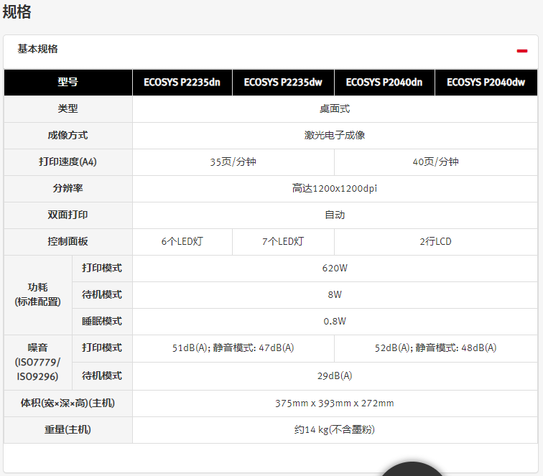Image resolution: width=543 pixels, height=476 pixels.
Task: Click the 分辨率 row label
Action: 68,188
